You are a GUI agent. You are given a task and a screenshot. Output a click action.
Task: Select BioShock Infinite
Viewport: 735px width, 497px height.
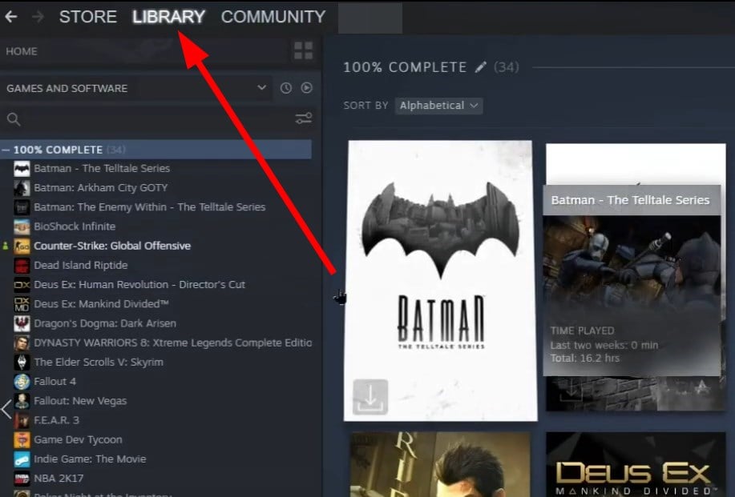point(75,226)
